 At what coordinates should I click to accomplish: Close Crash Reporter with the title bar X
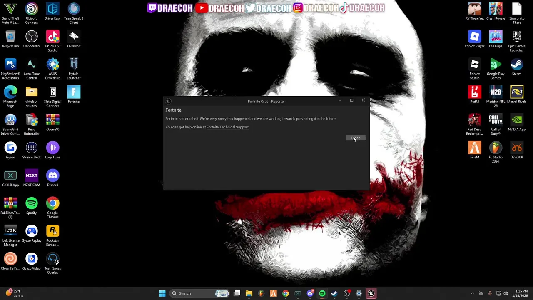click(363, 100)
